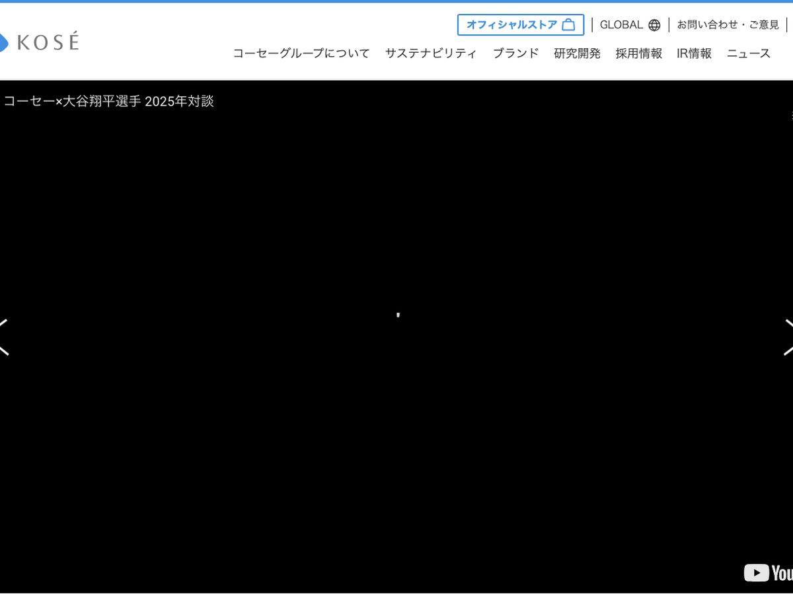Open the ブランド menu item

click(x=515, y=53)
